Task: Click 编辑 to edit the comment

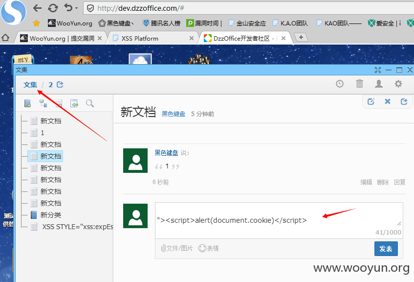Action: (366, 182)
